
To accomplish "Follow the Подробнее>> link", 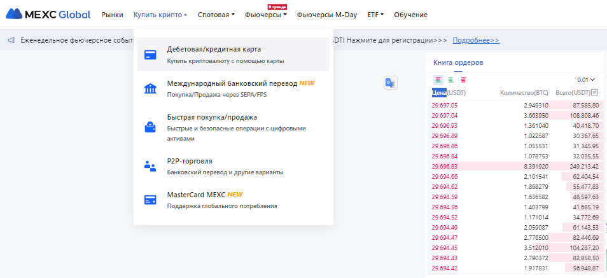I will pos(476,40).
